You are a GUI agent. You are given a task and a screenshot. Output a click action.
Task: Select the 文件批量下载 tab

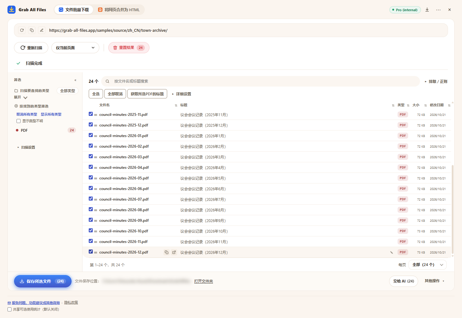pyautogui.click(x=74, y=10)
